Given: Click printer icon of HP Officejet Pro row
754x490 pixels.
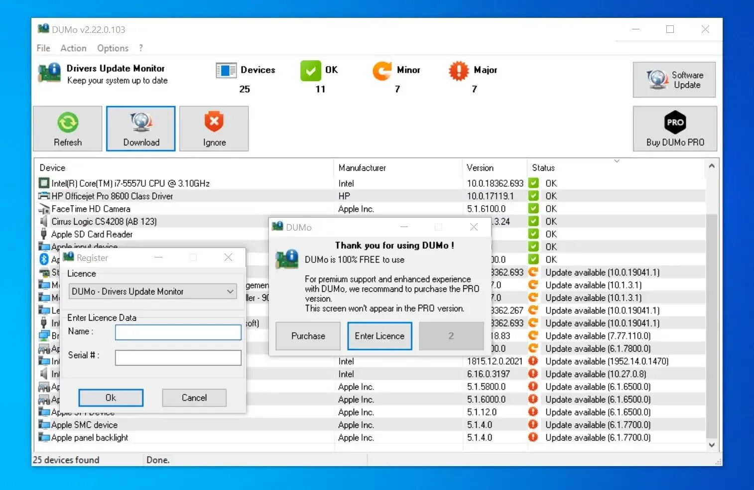Looking at the screenshot, I should click(x=44, y=196).
